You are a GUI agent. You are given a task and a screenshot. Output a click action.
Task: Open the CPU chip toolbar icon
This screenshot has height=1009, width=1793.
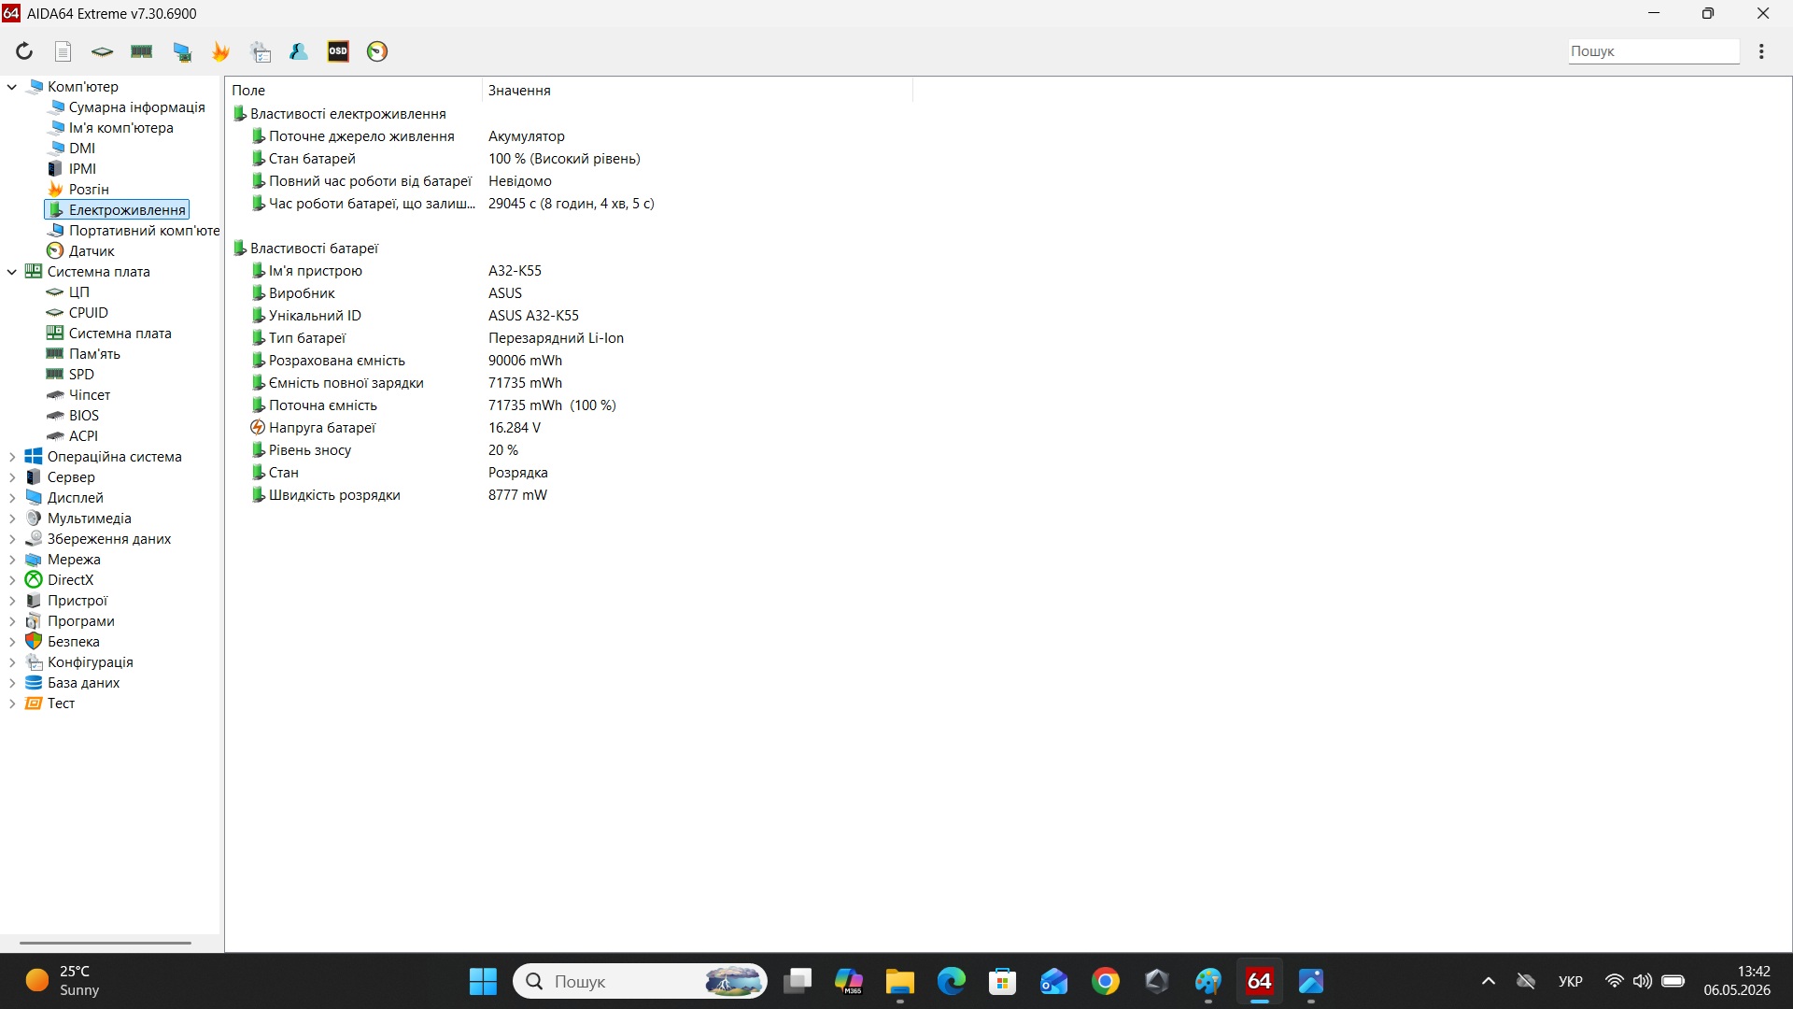tap(102, 51)
